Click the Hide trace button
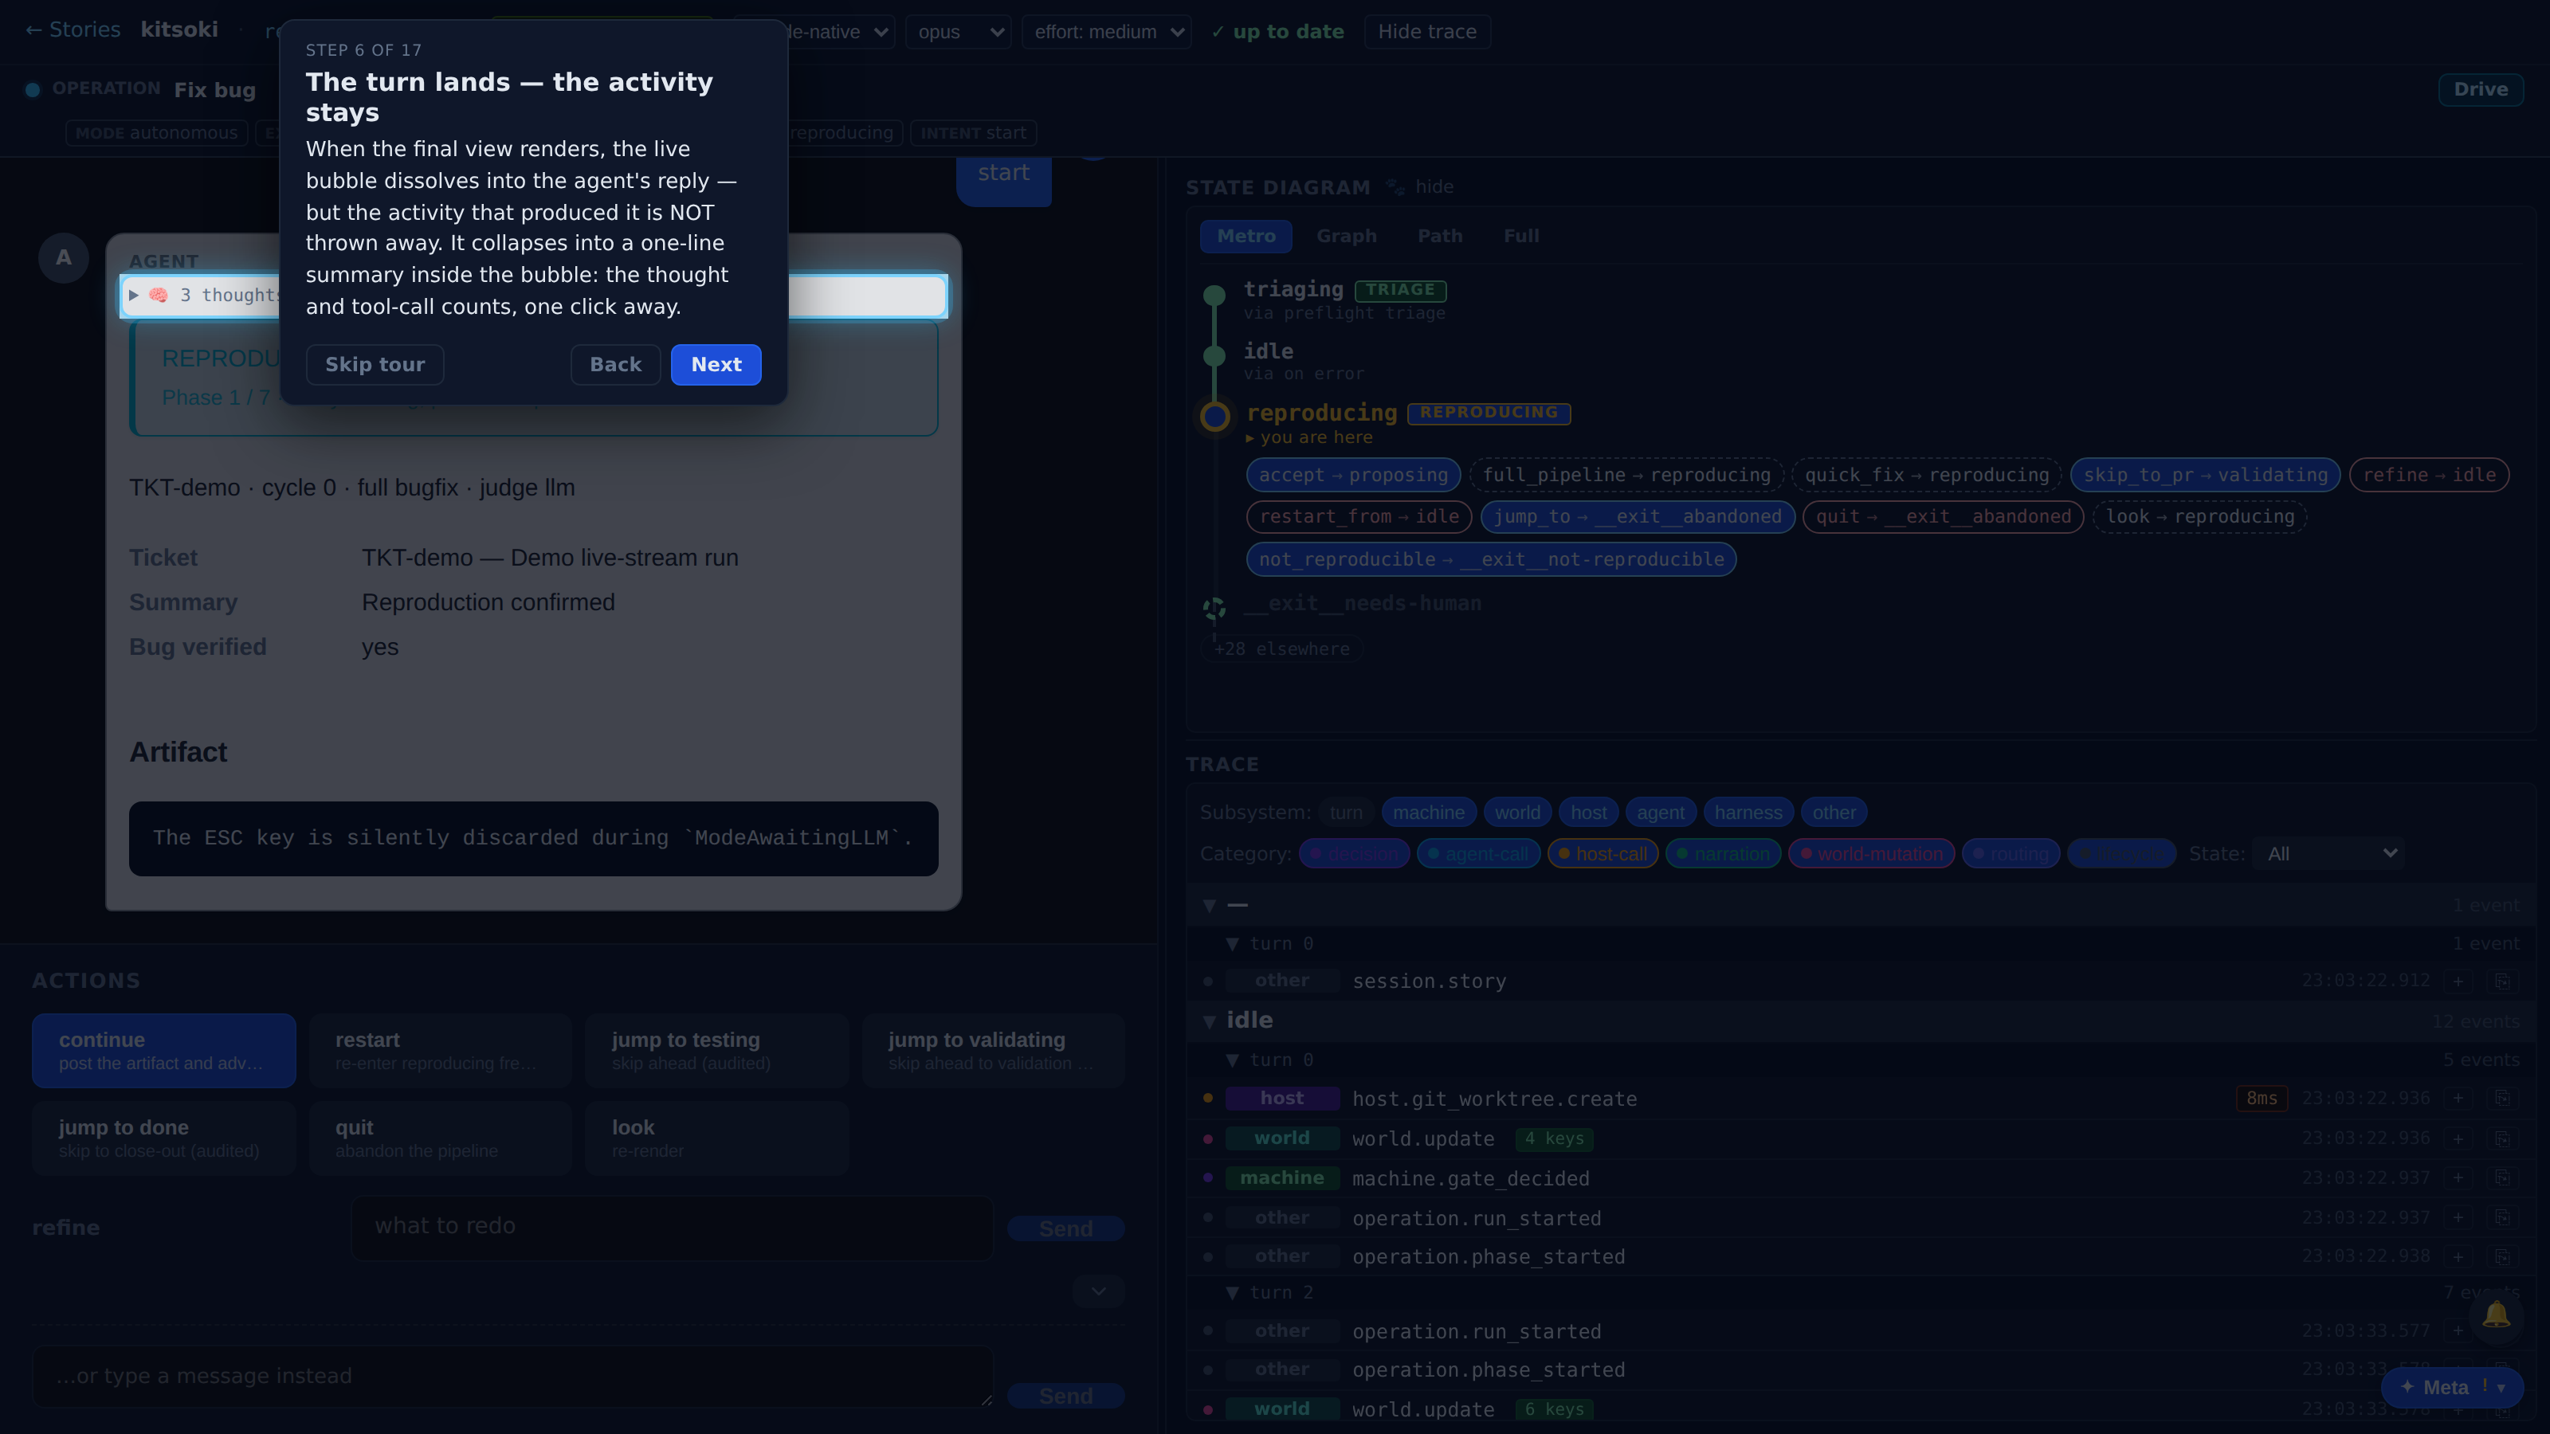 click(x=1426, y=32)
